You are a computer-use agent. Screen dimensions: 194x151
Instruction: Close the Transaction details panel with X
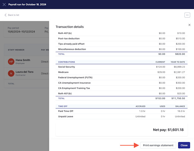tap(189, 25)
